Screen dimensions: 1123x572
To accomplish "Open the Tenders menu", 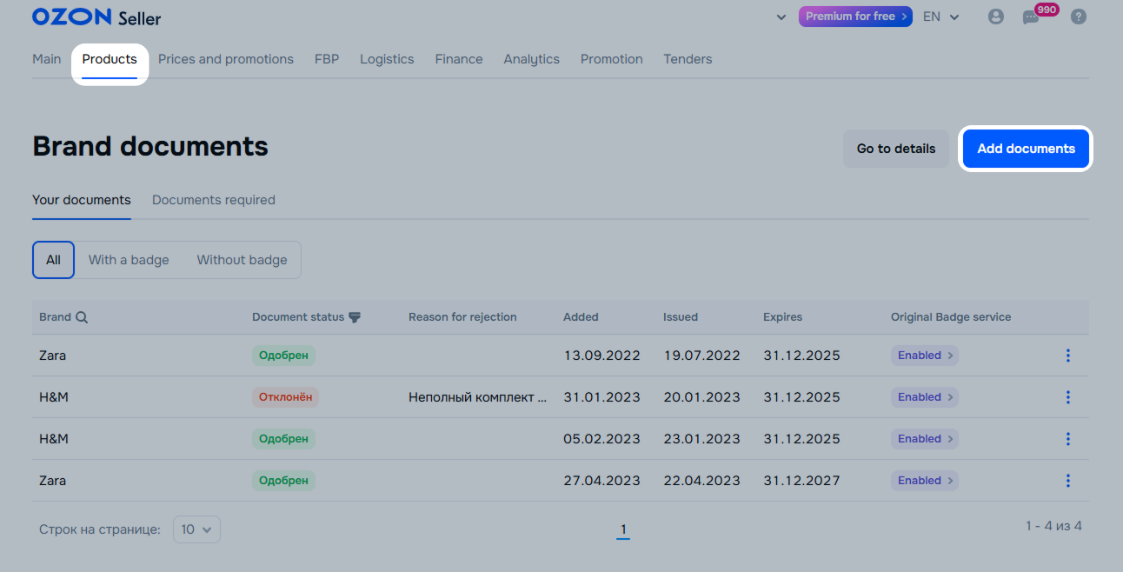I will (688, 59).
